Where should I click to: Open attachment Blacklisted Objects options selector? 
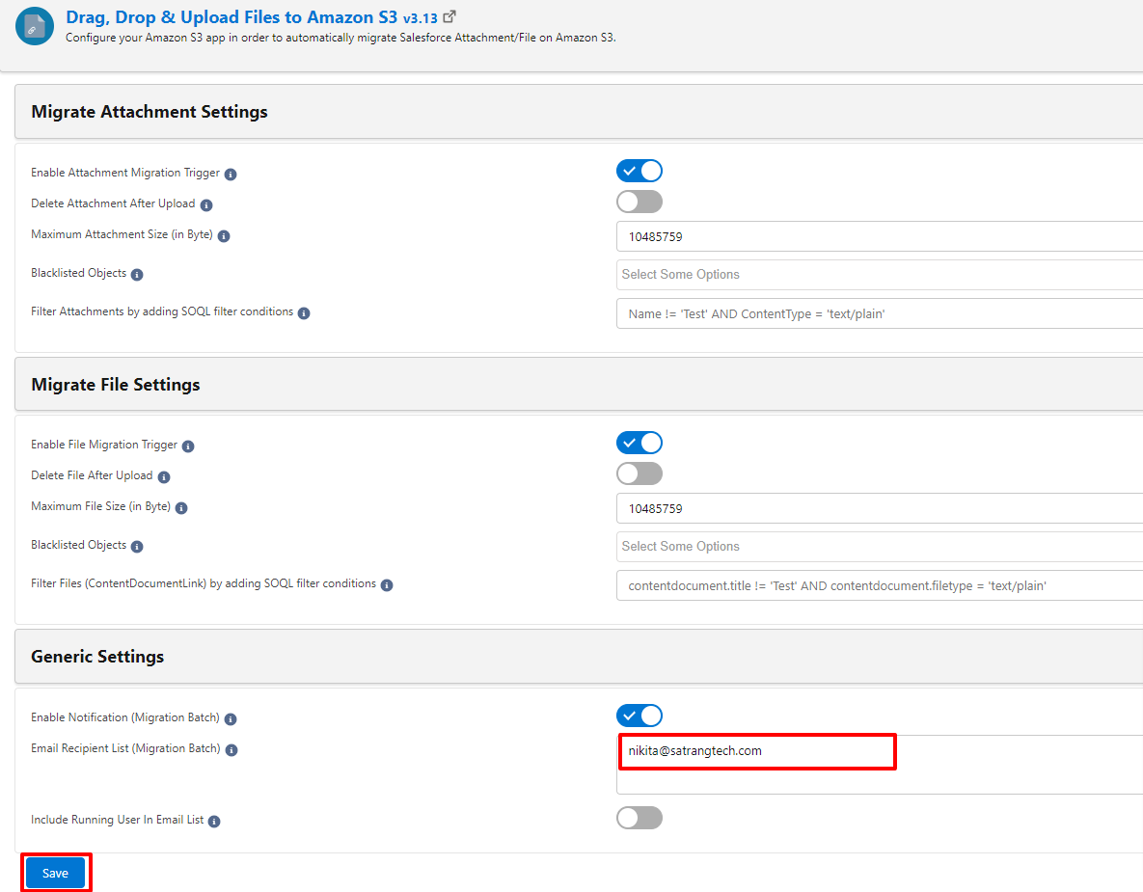click(879, 275)
